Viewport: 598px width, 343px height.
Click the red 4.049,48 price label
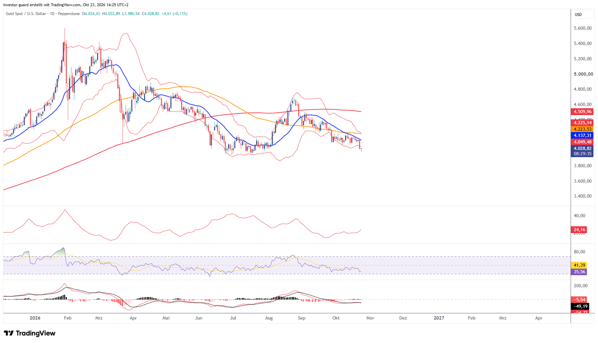point(582,142)
